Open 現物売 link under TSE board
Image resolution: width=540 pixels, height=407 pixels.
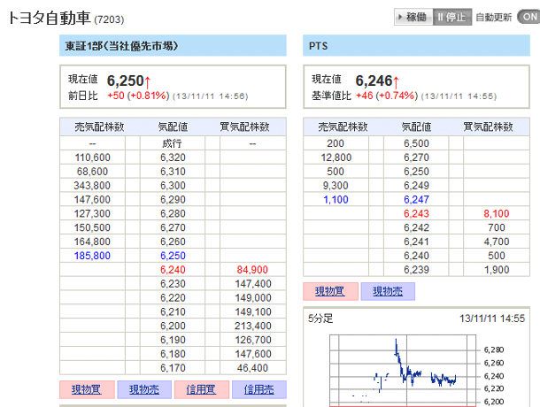(x=144, y=389)
